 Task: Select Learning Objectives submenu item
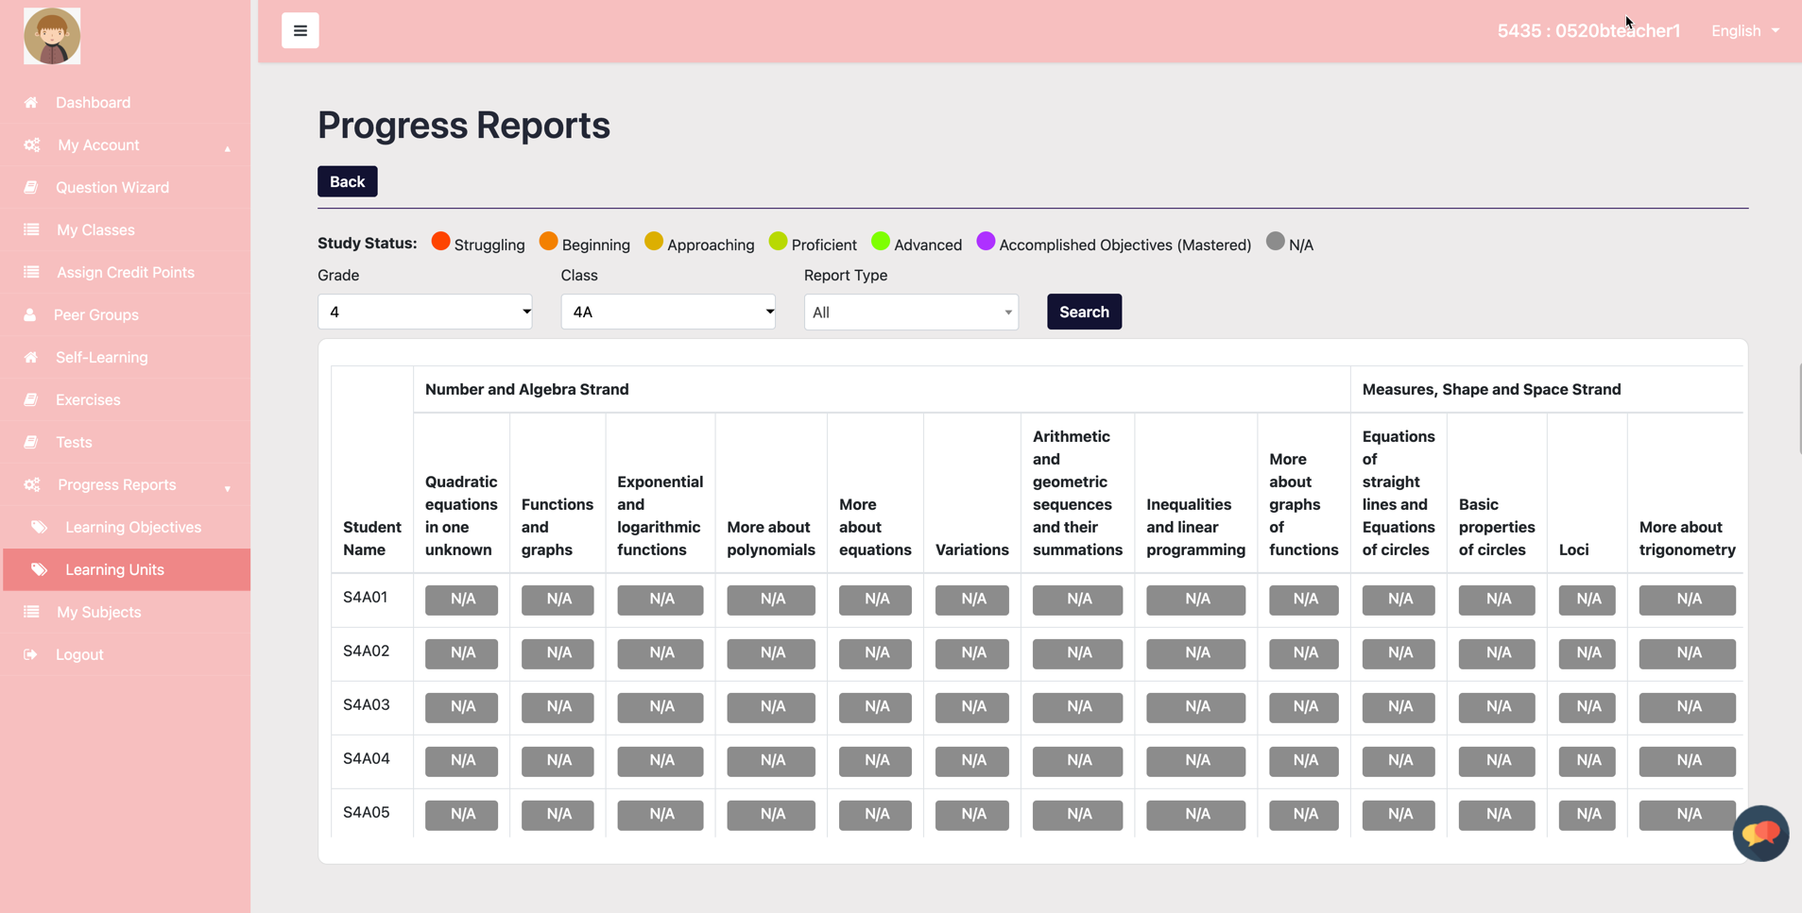tap(133, 527)
